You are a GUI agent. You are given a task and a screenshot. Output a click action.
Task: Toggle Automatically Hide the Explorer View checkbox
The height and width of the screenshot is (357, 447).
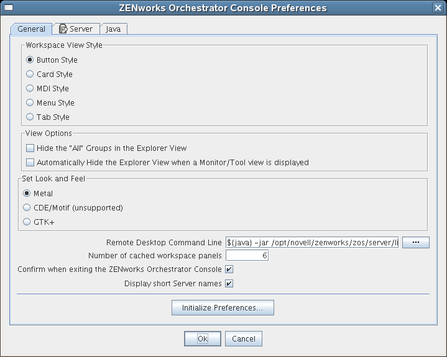pos(30,162)
